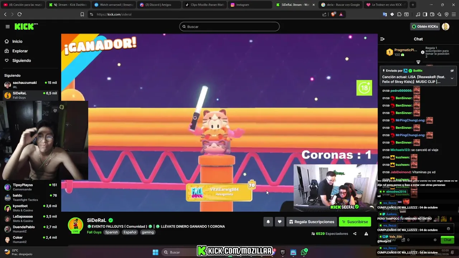Click the Spanish tag
Screen dimensions: 459x258
coord(112,232)
